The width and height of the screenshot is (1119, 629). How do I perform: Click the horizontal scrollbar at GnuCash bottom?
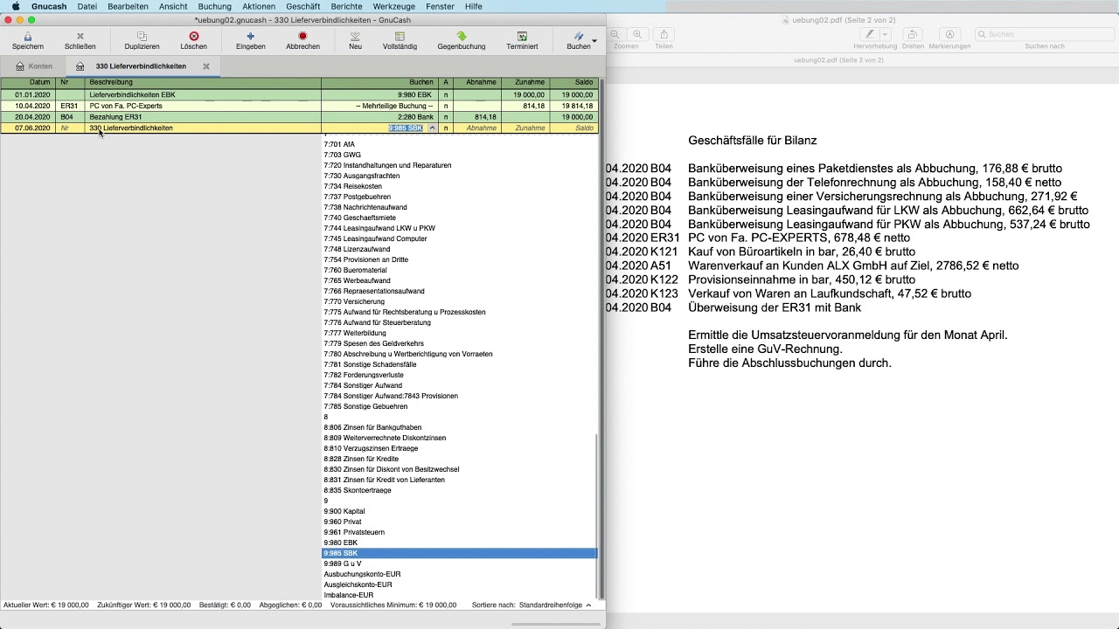coord(556,624)
